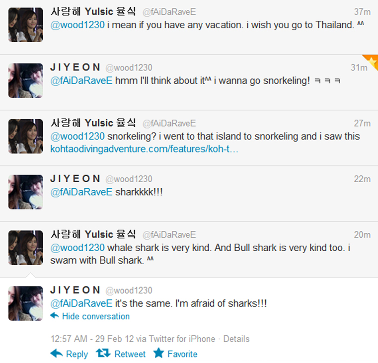Image resolution: width=378 pixels, height=363 pixels.
Task: Click Twitter for iPhone source link
Action: (x=182, y=339)
